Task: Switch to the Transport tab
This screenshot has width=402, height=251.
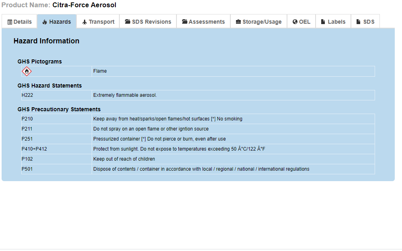Action: [98, 22]
